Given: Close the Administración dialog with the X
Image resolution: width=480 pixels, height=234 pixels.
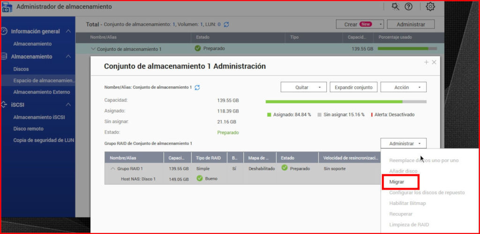Looking at the screenshot, I should pyautogui.click(x=434, y=62).
